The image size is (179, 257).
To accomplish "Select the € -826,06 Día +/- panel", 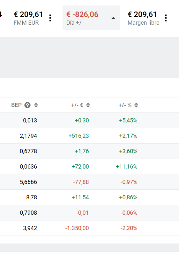I will click(x=91, y=18).
